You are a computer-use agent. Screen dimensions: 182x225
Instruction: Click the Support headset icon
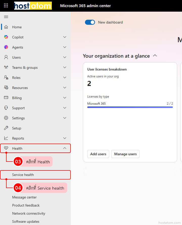[x=6, y=108]
